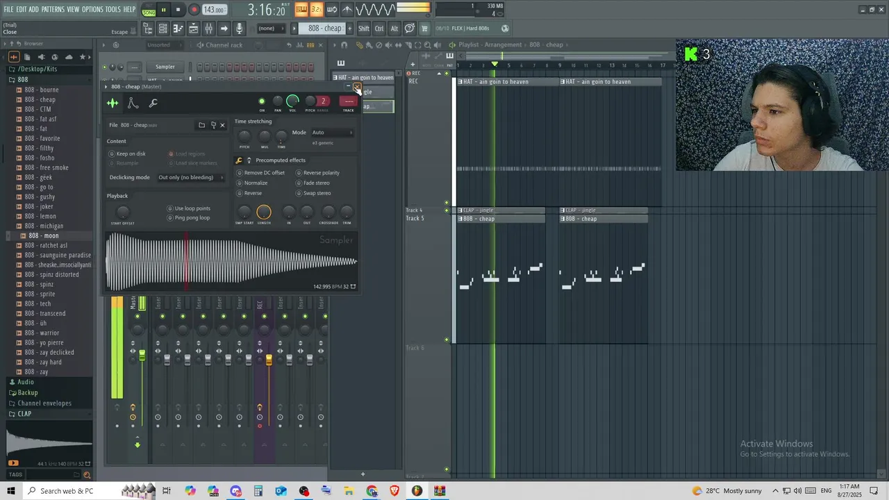Viewport: 889px width, 500px height.
Task: Click the magnet snap icon in Playlist toolbar
Action: tap(343, 45)
